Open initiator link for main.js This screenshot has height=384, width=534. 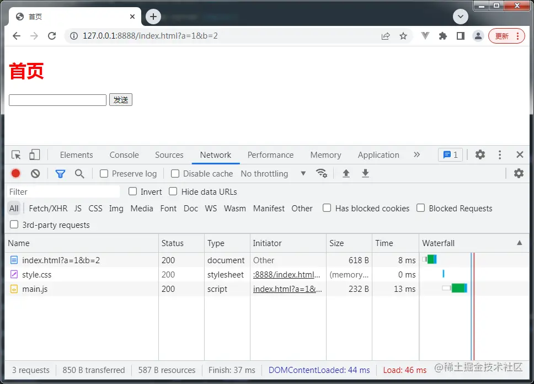click(x=287, y=289)
